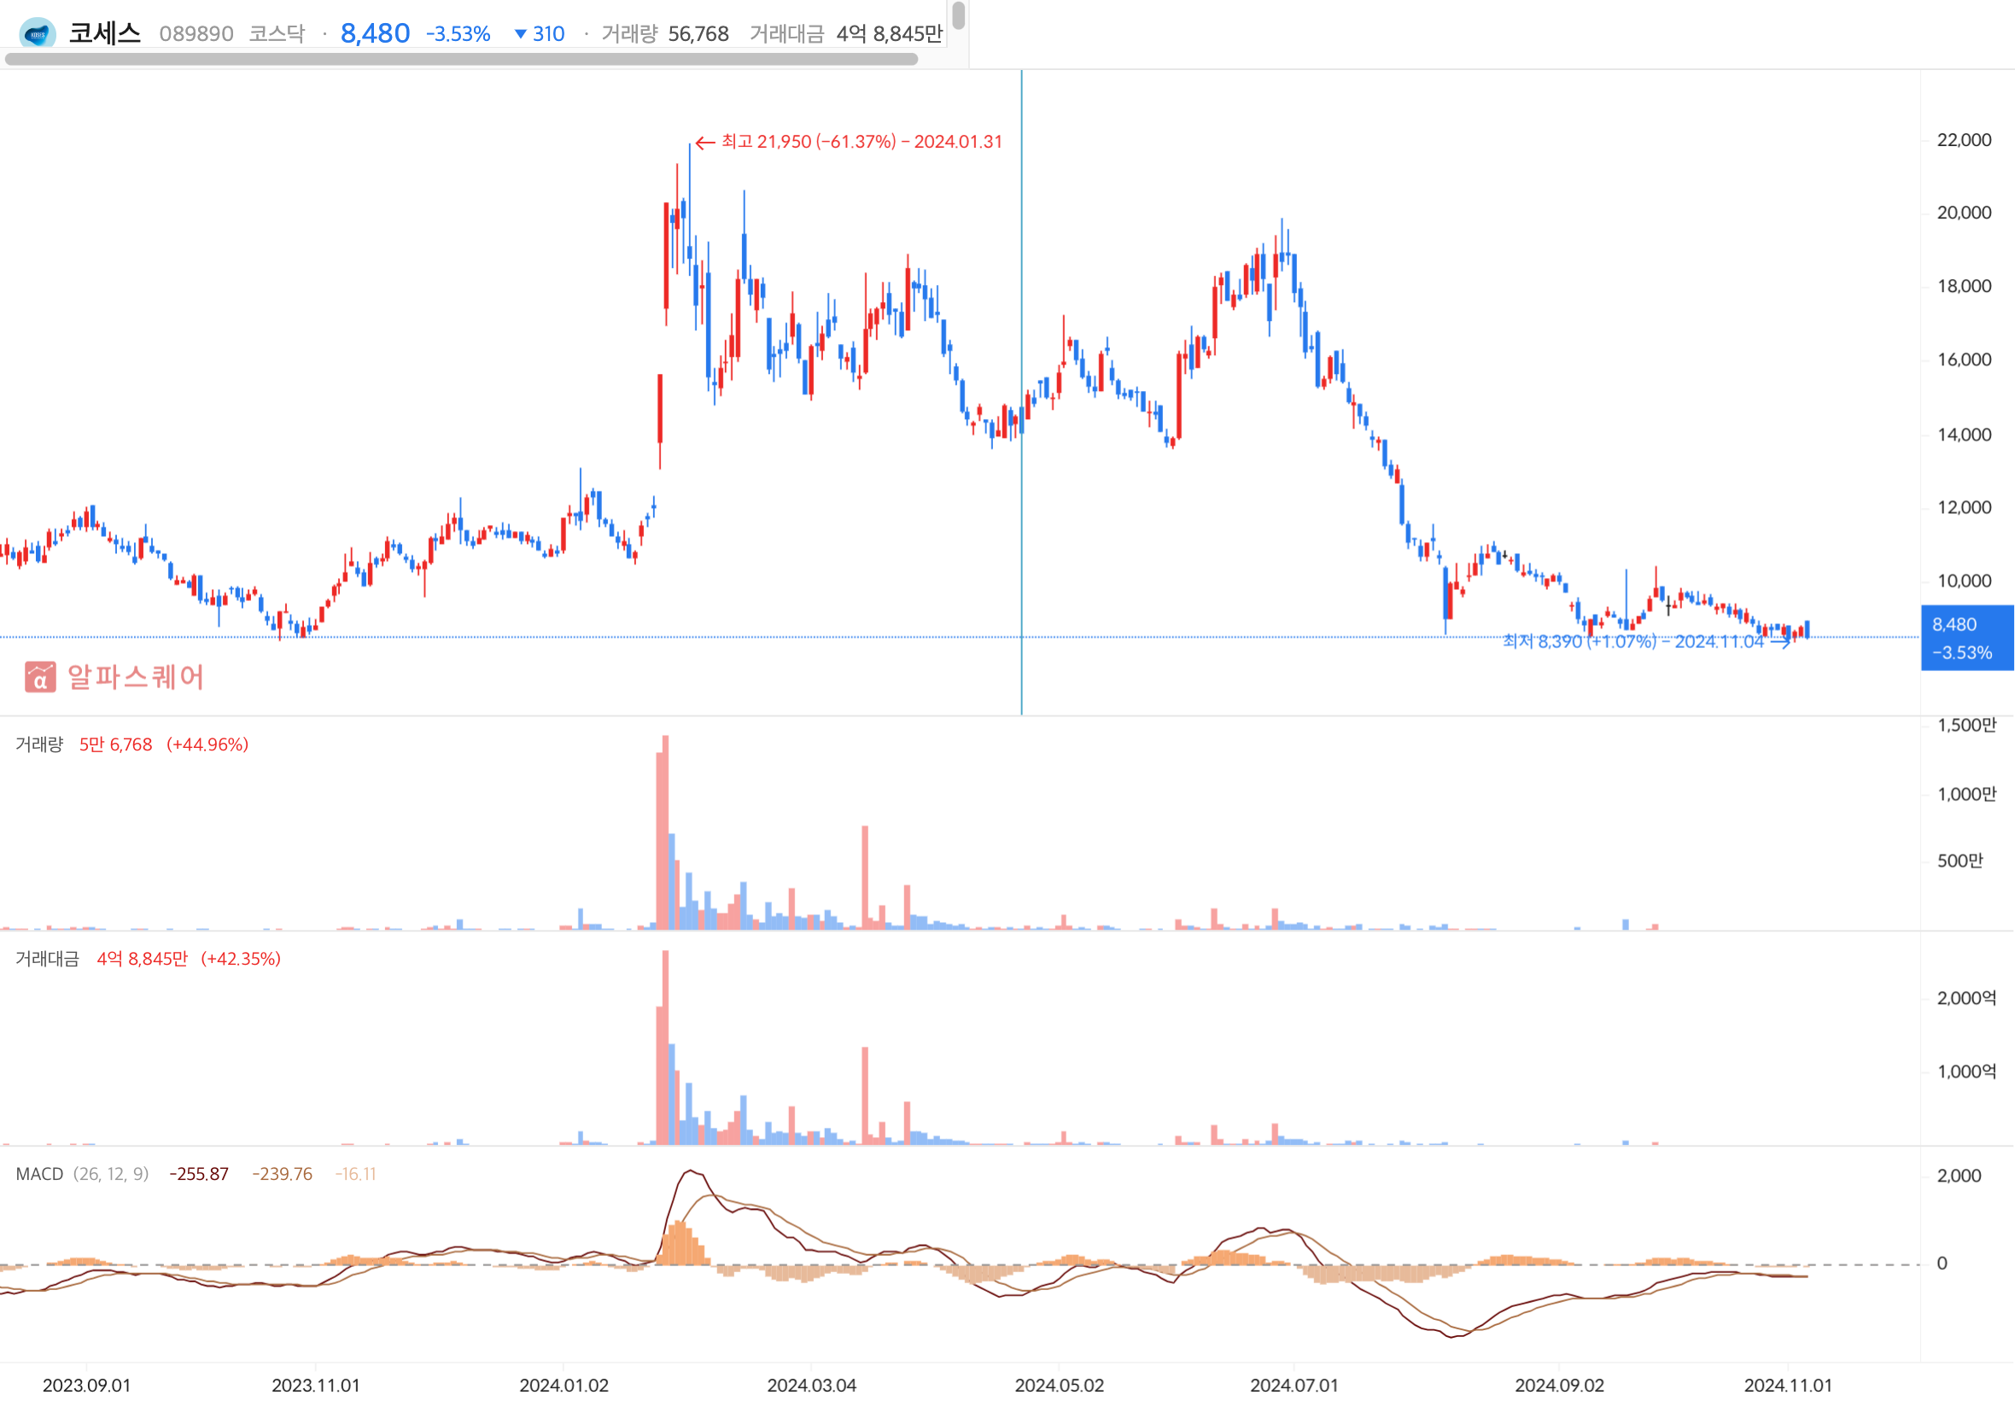Click the 거래대금 change (+42.35%)
The image size is (2015, 1407).
pyautogui.click(x=241, y=959)
